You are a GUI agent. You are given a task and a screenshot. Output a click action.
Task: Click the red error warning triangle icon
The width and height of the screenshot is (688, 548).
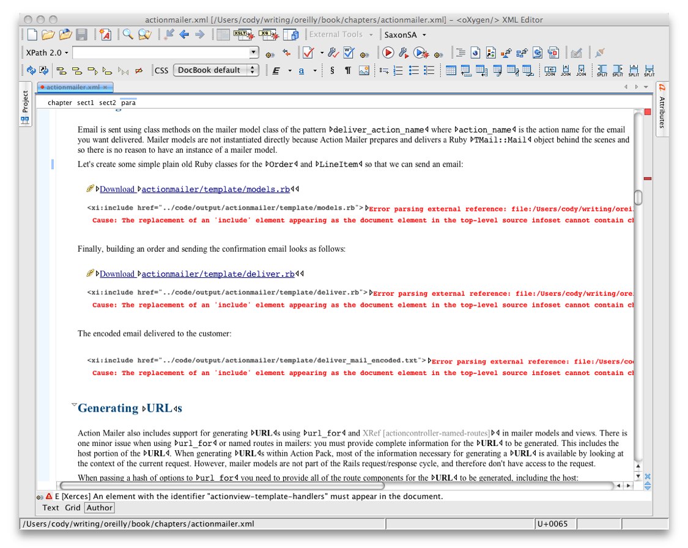coord(49,496)
